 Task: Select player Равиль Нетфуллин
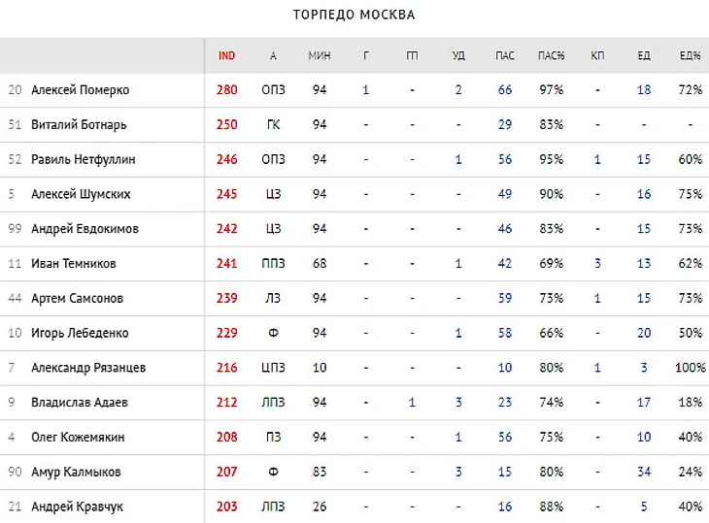click(x=84, y=159)
